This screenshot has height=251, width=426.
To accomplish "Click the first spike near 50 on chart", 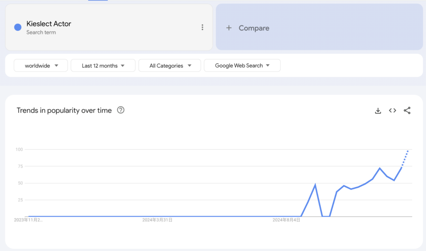I will 315,185.
